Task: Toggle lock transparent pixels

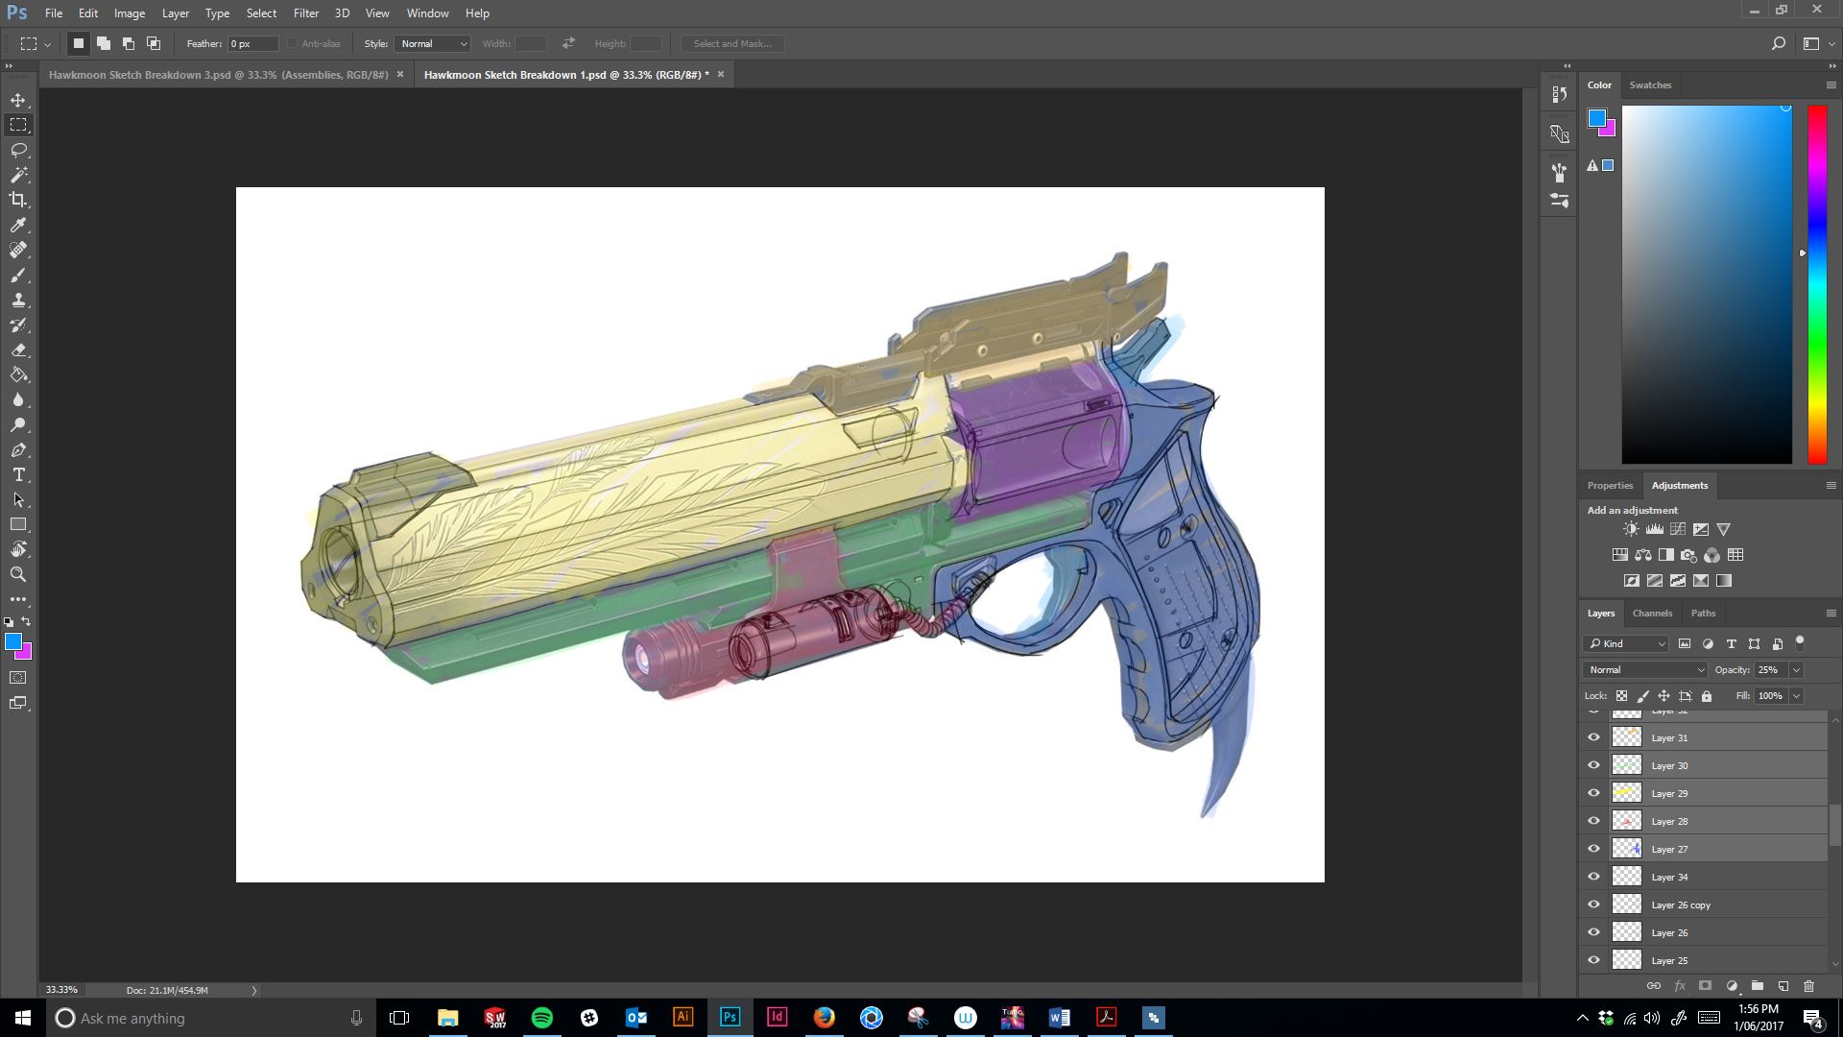Action: coord(1621,696)
